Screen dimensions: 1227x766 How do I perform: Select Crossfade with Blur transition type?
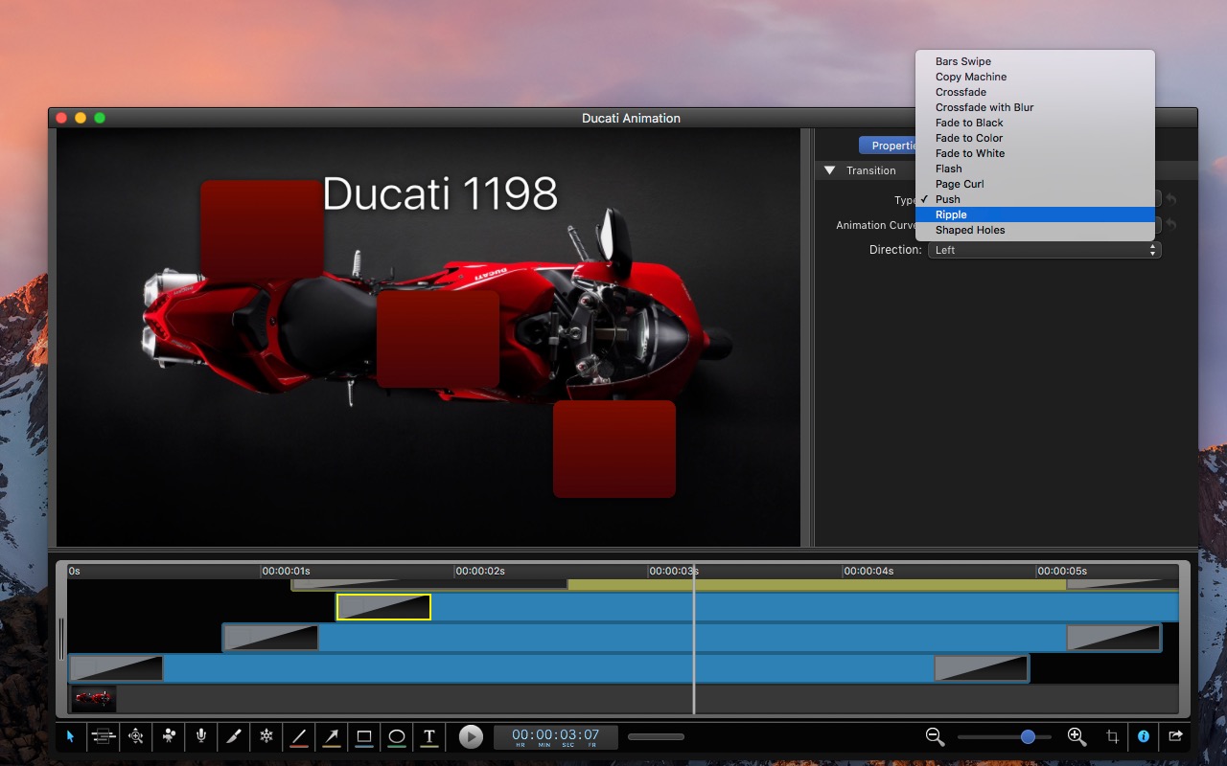click(984, 107)
